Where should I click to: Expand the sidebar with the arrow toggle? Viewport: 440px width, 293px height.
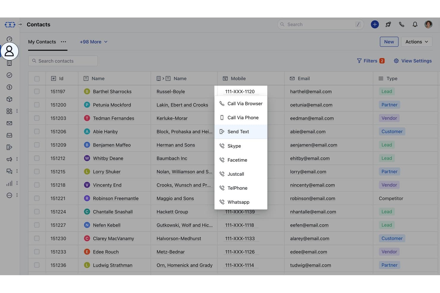click(20, 24)
